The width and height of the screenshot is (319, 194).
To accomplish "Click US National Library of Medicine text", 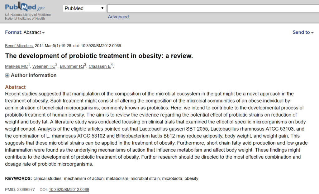I will (x=28, y=15).
